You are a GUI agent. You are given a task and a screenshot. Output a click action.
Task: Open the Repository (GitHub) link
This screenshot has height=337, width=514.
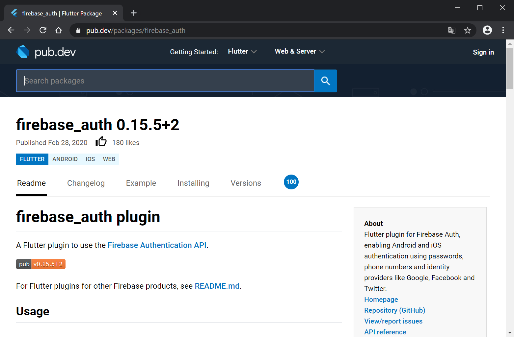[394, 310]
